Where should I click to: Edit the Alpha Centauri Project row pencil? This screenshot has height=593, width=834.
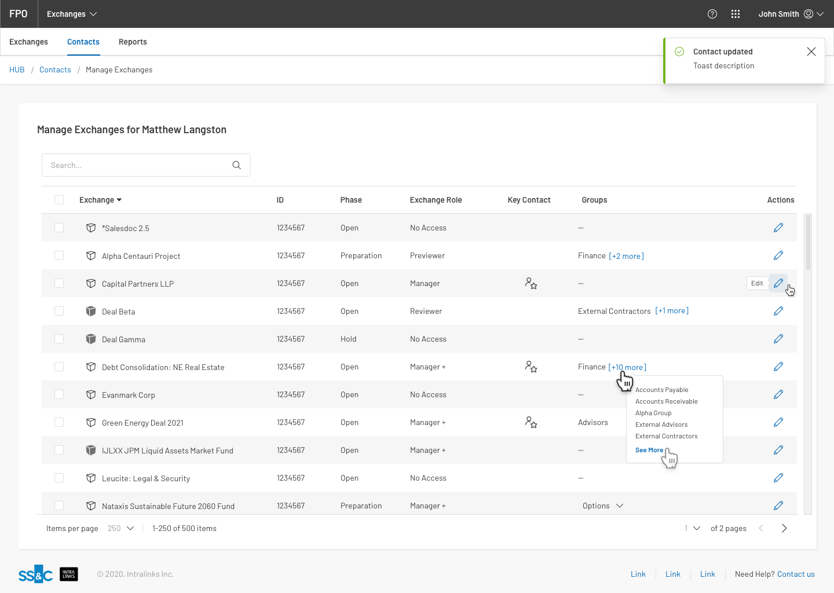tap(778, 255)
